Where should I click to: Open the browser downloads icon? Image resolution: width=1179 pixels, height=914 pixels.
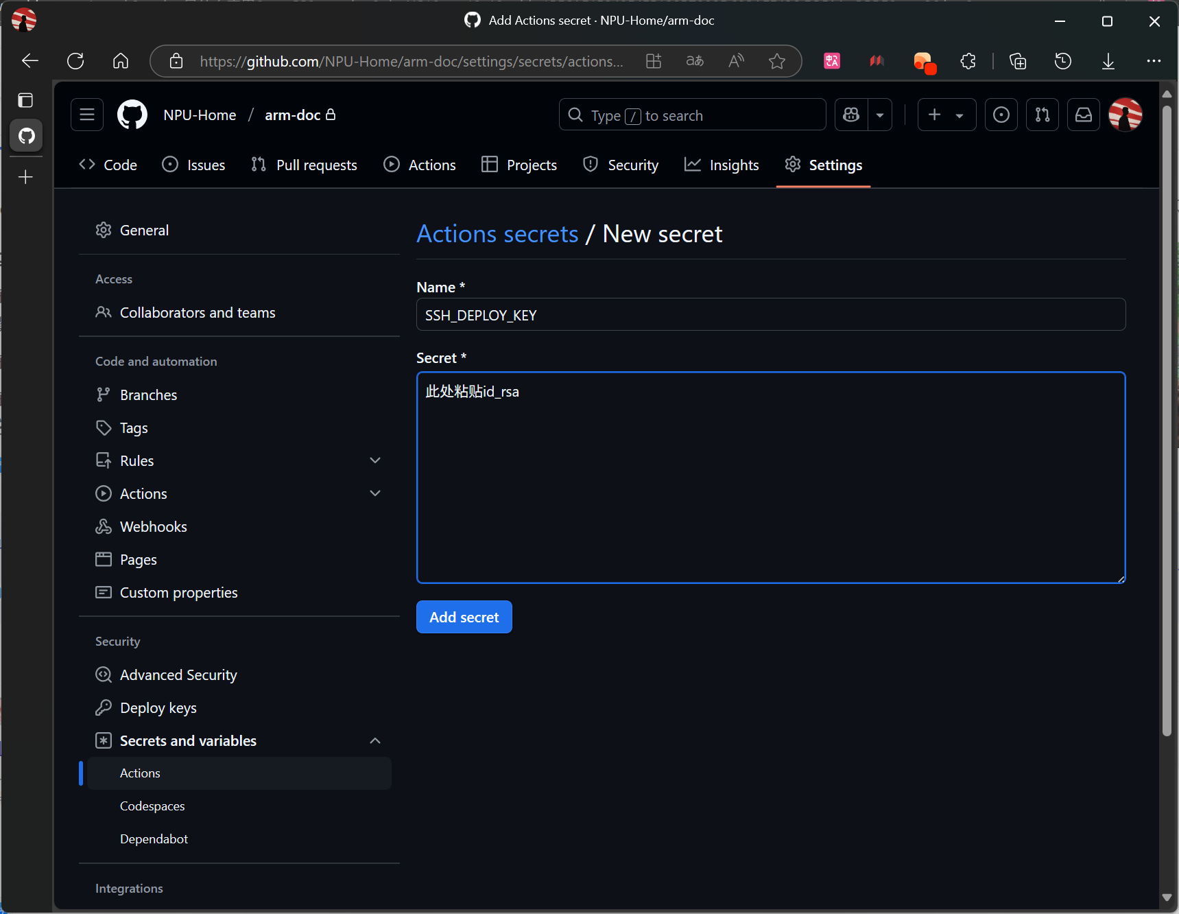point(1108,61)
